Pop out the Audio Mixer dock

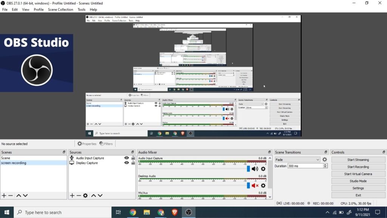(x=269, y=152)
